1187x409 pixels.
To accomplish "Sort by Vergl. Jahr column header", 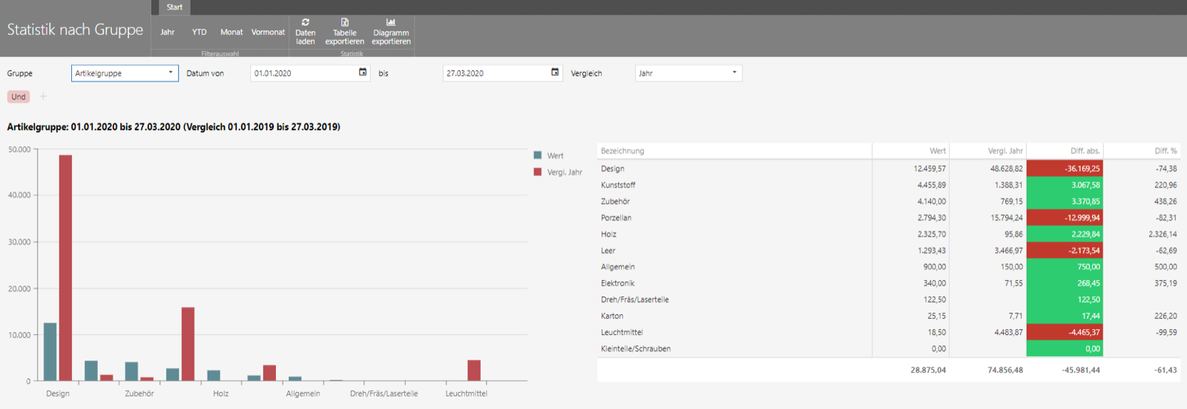I will 987,151.
